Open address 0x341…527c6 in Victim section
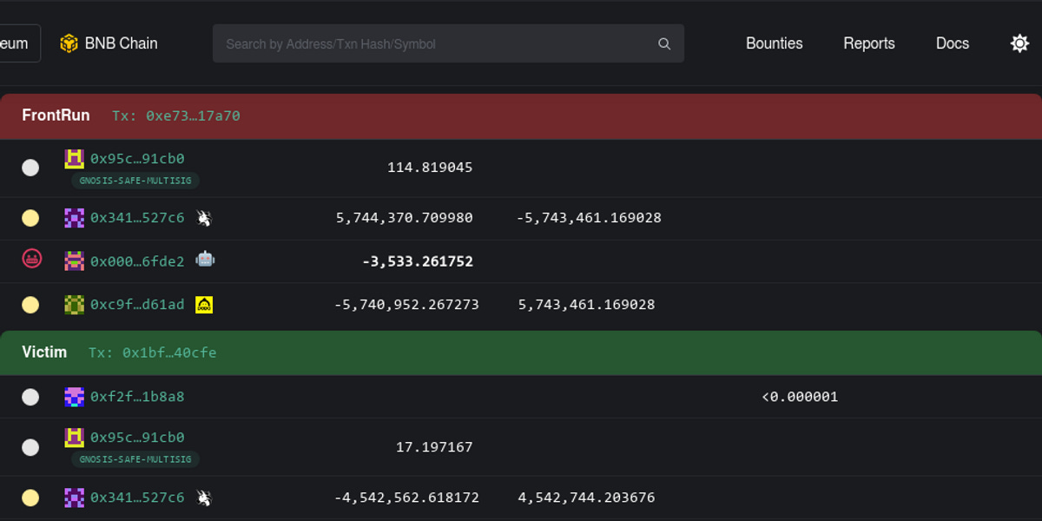Screen dimensions: 1042x521 click(137, 498)
